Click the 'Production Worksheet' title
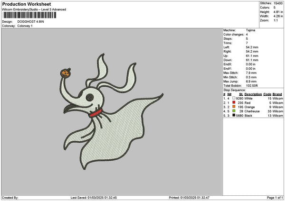Image resolution: width=285 pixels, height=201 pixels. (x=27, y=4)
